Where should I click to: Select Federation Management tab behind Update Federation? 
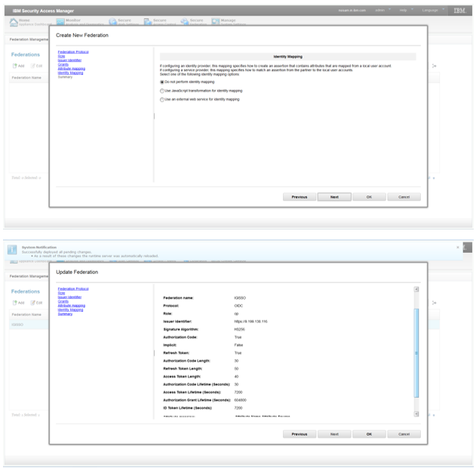tap(29, 276)
